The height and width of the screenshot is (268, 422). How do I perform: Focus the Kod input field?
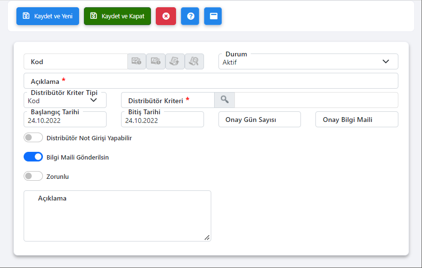tap(76, 62)
